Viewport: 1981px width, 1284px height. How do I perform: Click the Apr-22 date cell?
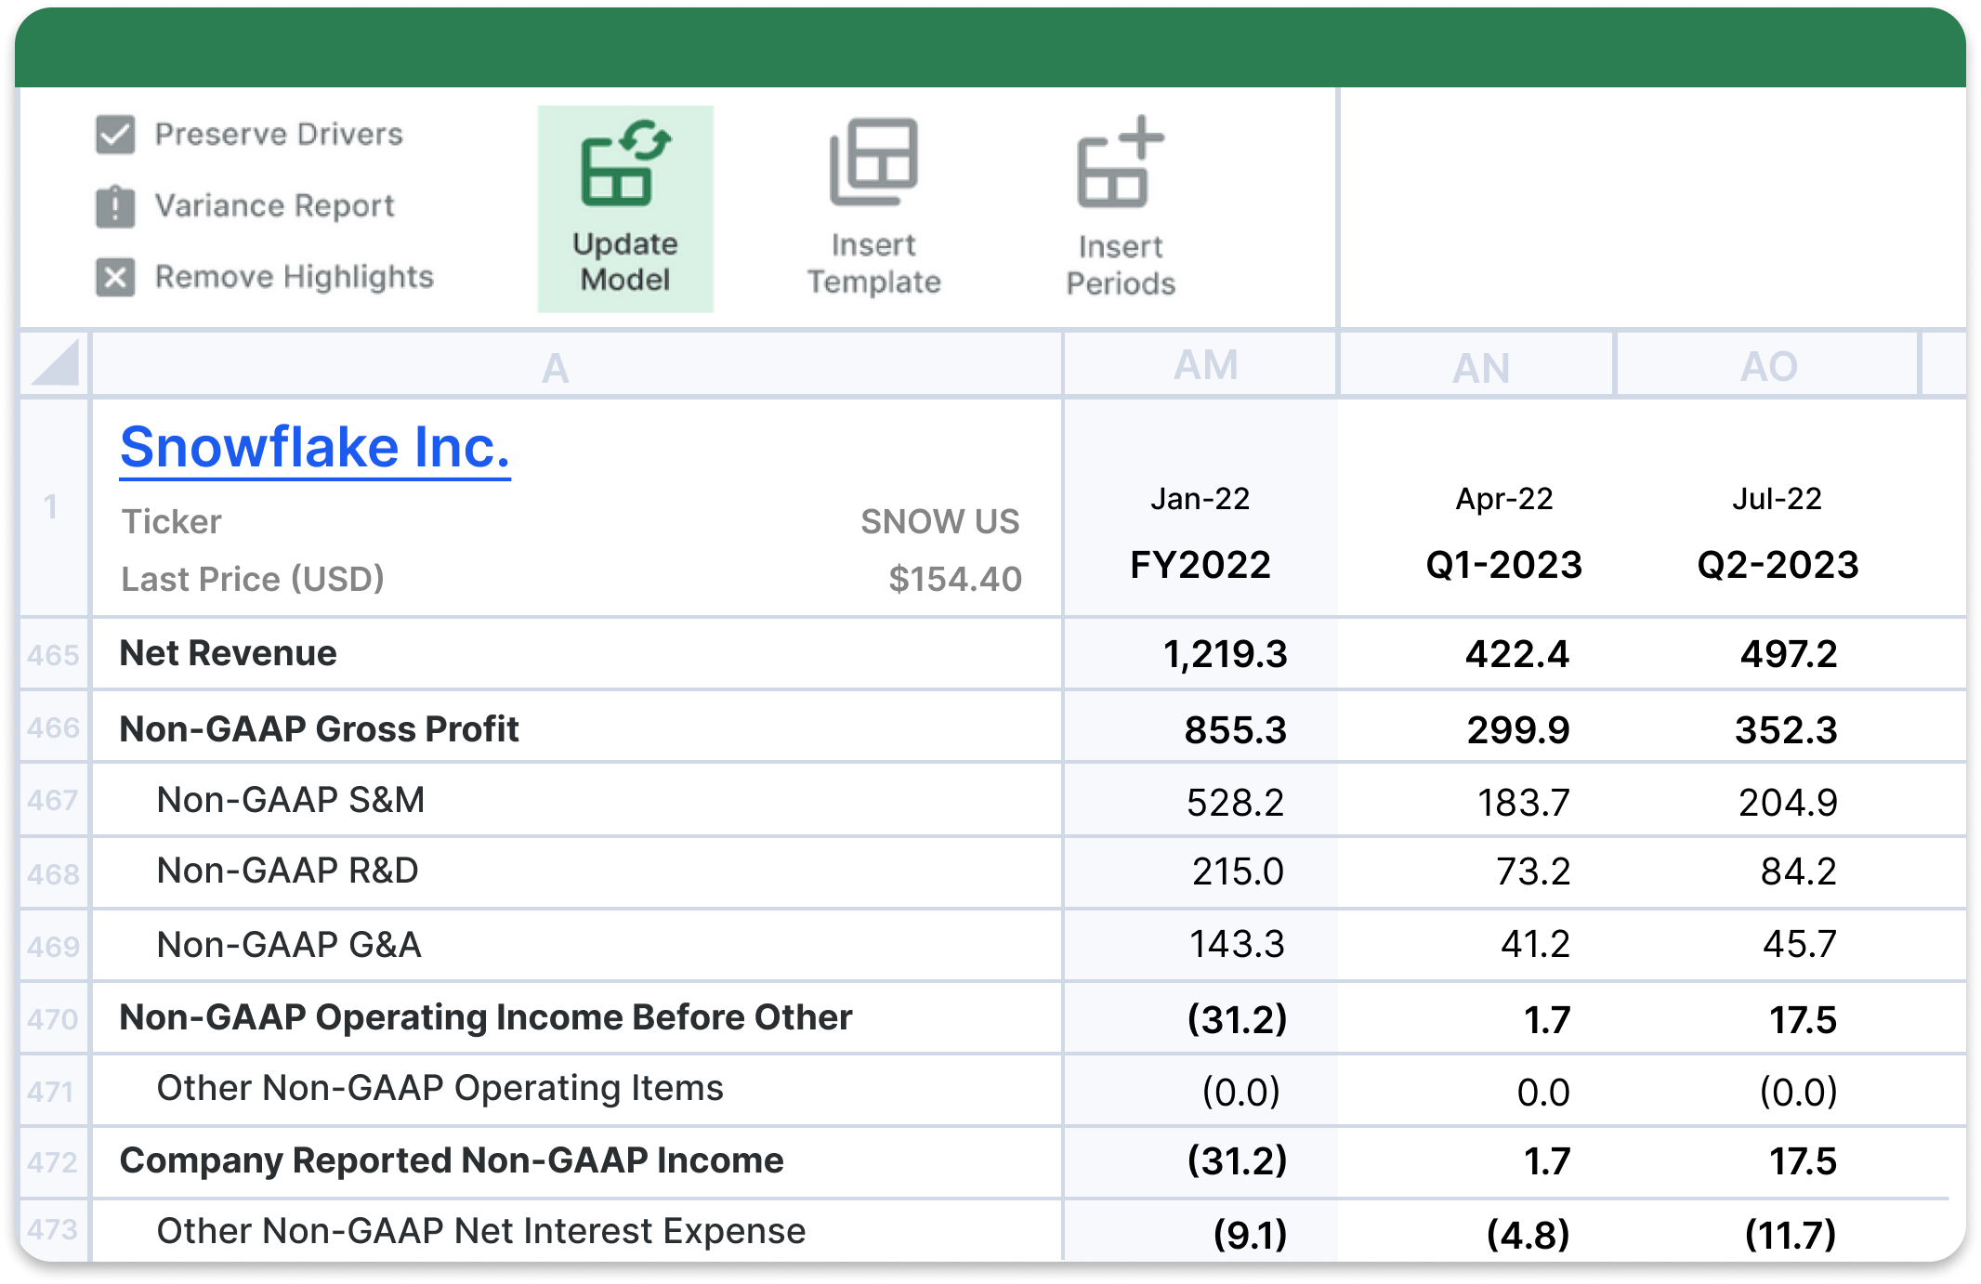1503,499
